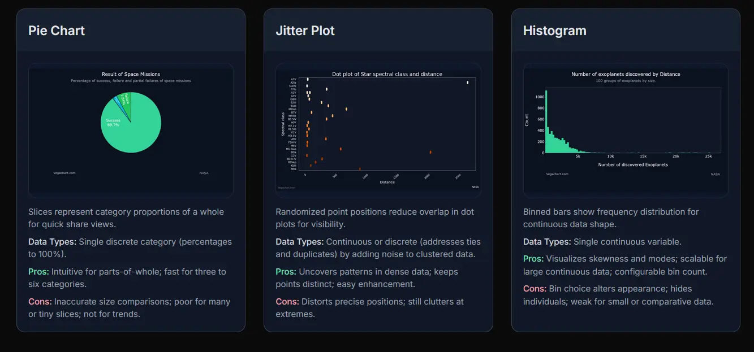Click the tallest bar in the histogram
This screenshot has width=754, height=352.
click(546, 121)
